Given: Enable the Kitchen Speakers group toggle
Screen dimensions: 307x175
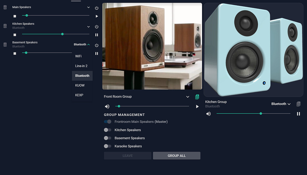Looking at the screenshot, I should tap(108, 130).
